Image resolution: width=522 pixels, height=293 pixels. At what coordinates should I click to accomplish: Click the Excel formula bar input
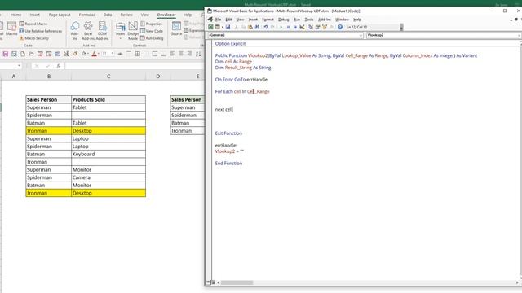tap(134, 66)
